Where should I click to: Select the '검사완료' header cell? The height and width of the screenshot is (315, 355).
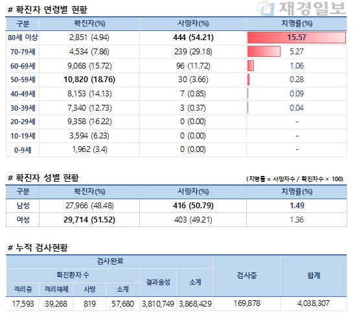click(x=110, y=261)
